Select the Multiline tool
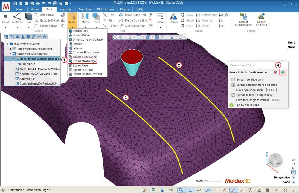 pos(17,19)
